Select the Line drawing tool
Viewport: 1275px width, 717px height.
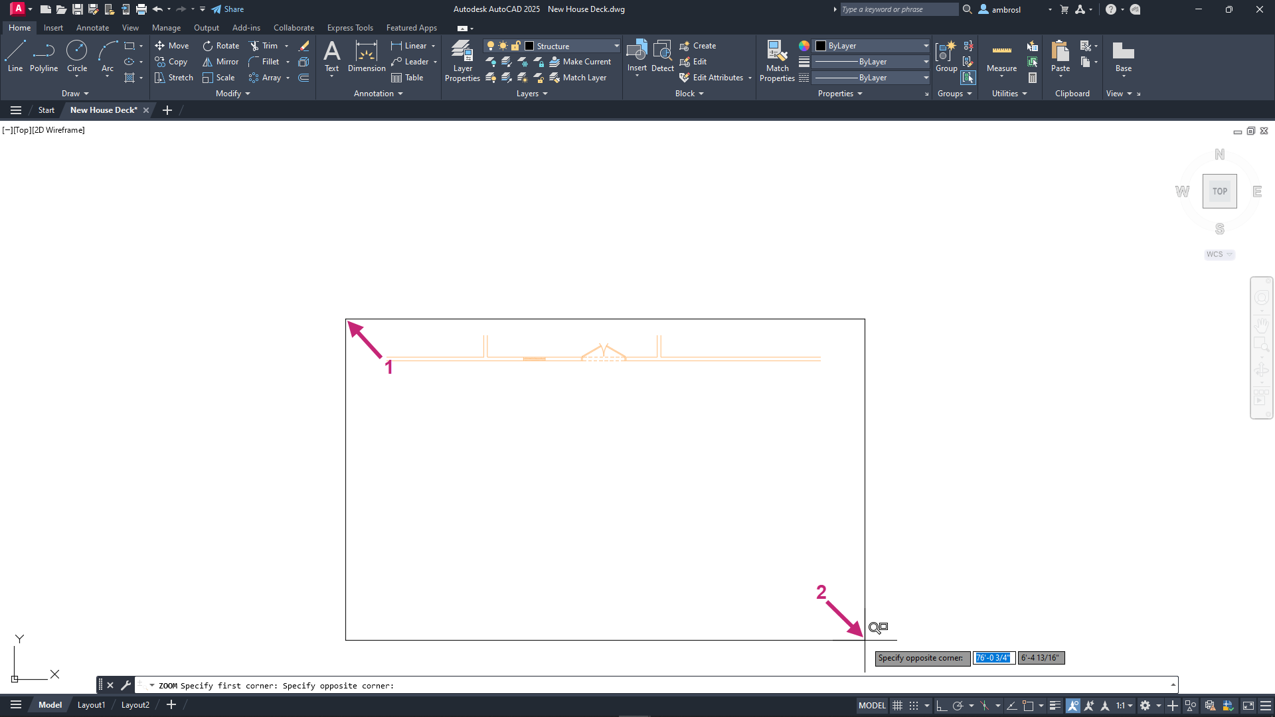tap(15, 56)
